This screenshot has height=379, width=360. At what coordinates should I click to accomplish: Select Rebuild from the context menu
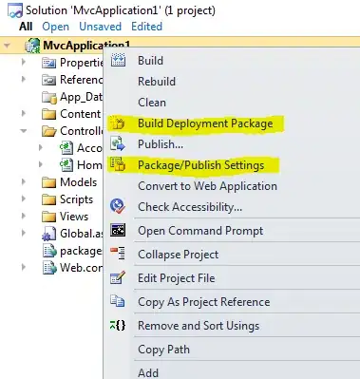157,82
